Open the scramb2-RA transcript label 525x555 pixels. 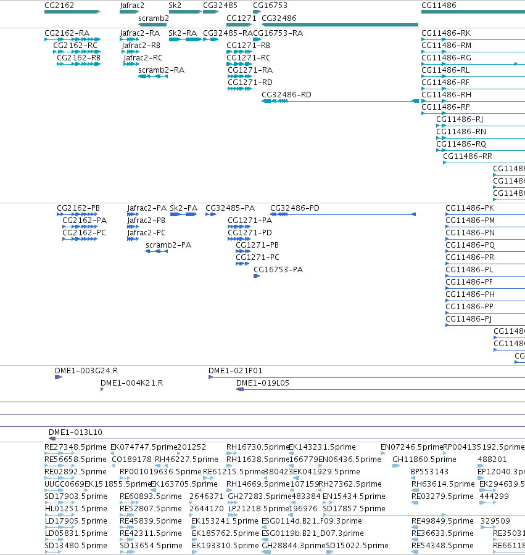pyautogui.click(x=161, y=70)
